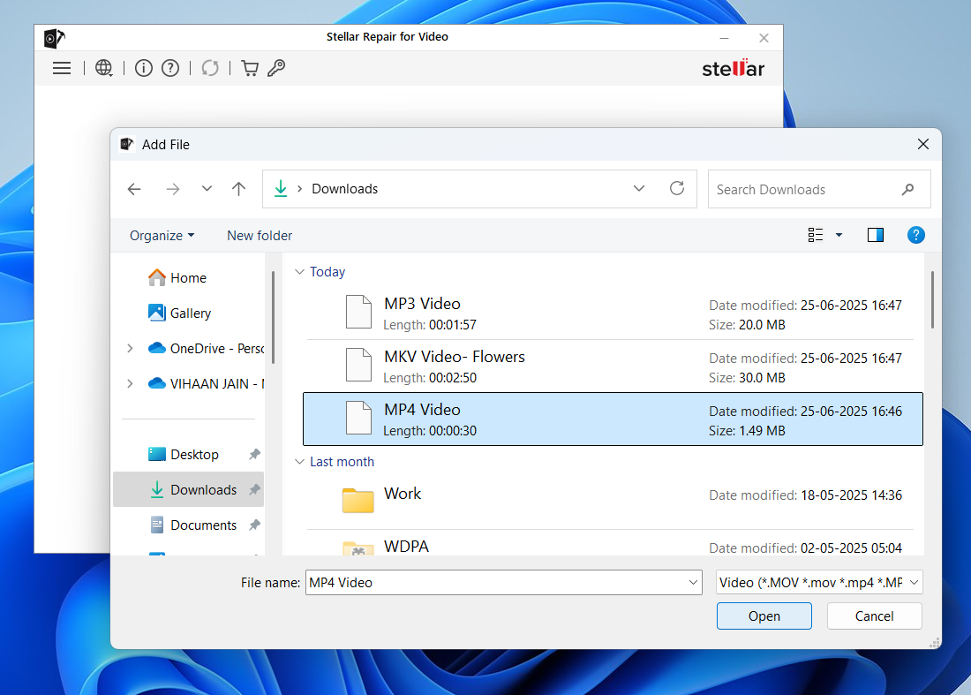Click VIHAAN JAIN entry in navigation pane
Image resolution: width=971 pixels, height=695 pixels.
pos(217,384)
